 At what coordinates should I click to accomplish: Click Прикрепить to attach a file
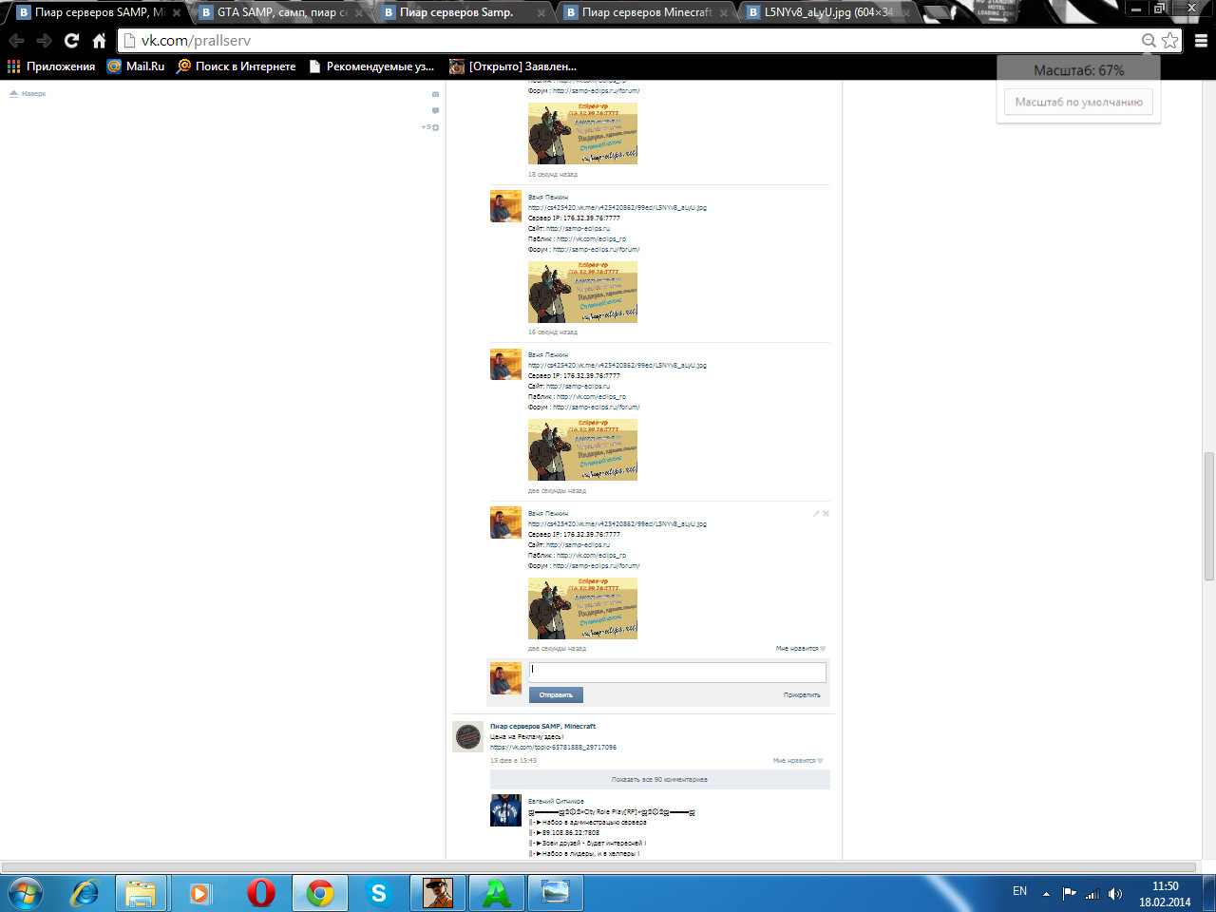pos(802,695)
